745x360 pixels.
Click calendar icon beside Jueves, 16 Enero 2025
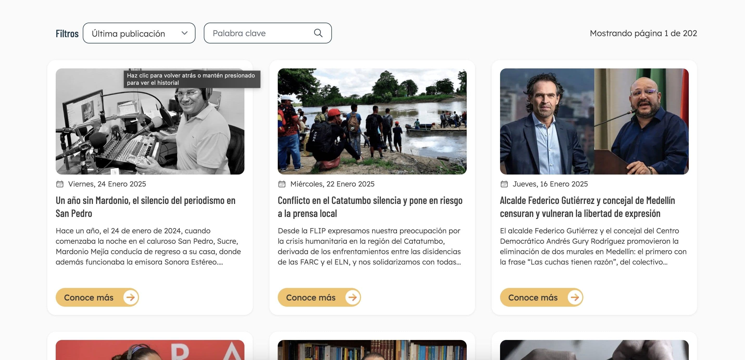pos(504,184)
